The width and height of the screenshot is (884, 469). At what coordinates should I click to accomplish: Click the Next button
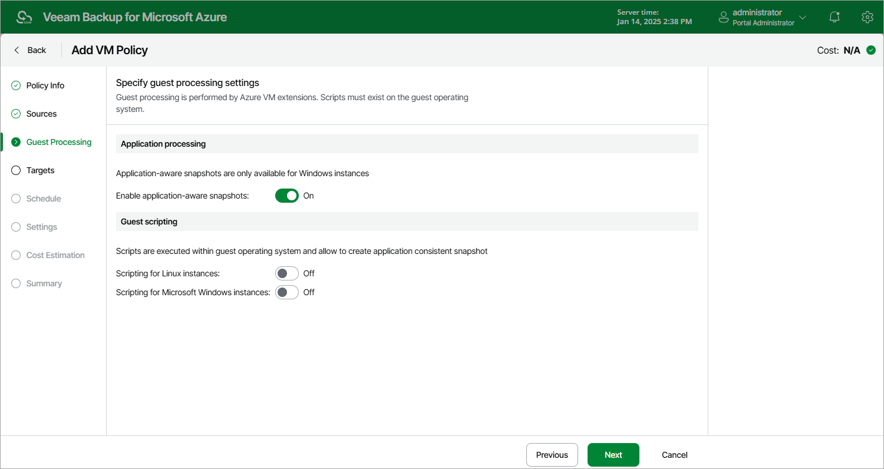[x=613, y=455]
